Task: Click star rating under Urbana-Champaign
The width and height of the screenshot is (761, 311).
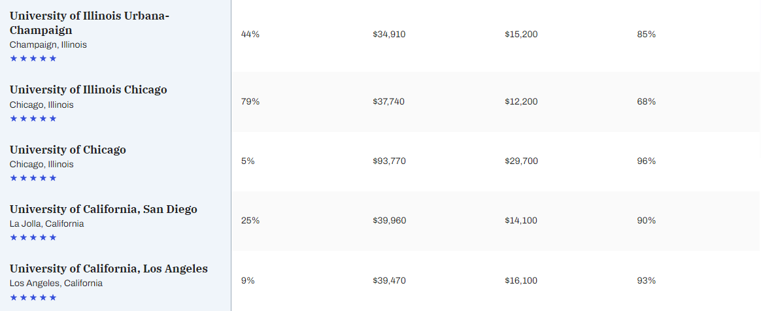Action: tap(33, 58)
